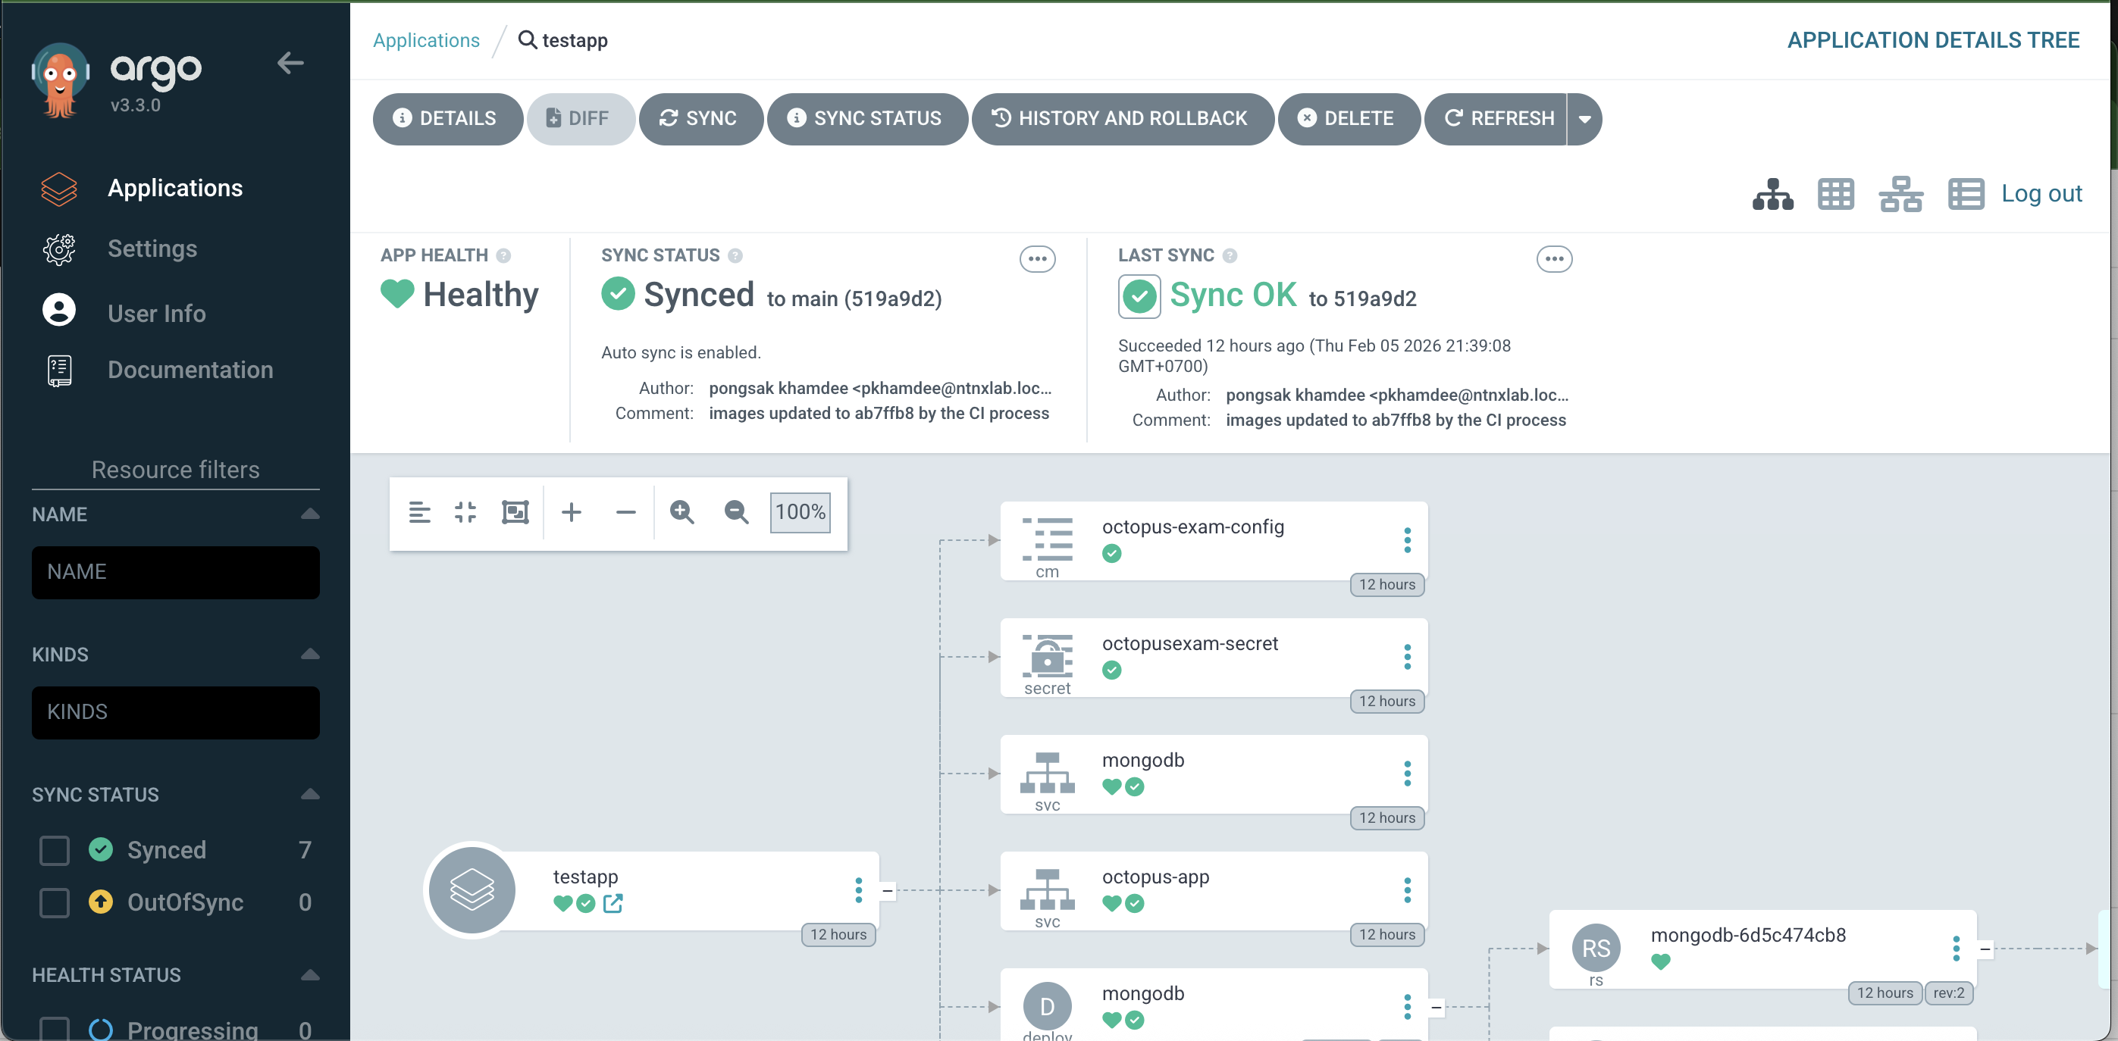Enable the OutOfSync filter checkbox
Screen dimensions: 2118x1041
55,902
